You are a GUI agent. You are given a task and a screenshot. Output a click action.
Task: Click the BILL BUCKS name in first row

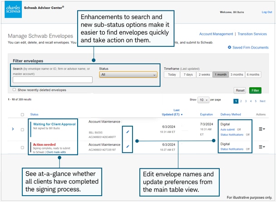(96, 133)
